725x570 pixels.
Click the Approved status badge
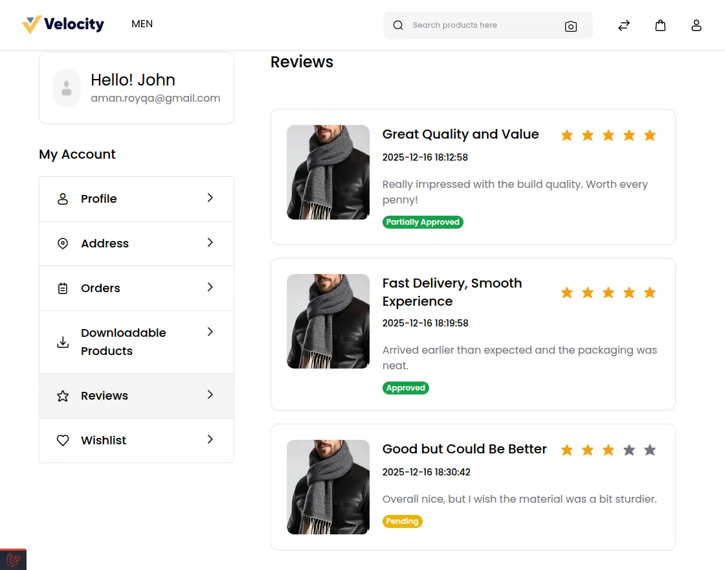point(406,387)
